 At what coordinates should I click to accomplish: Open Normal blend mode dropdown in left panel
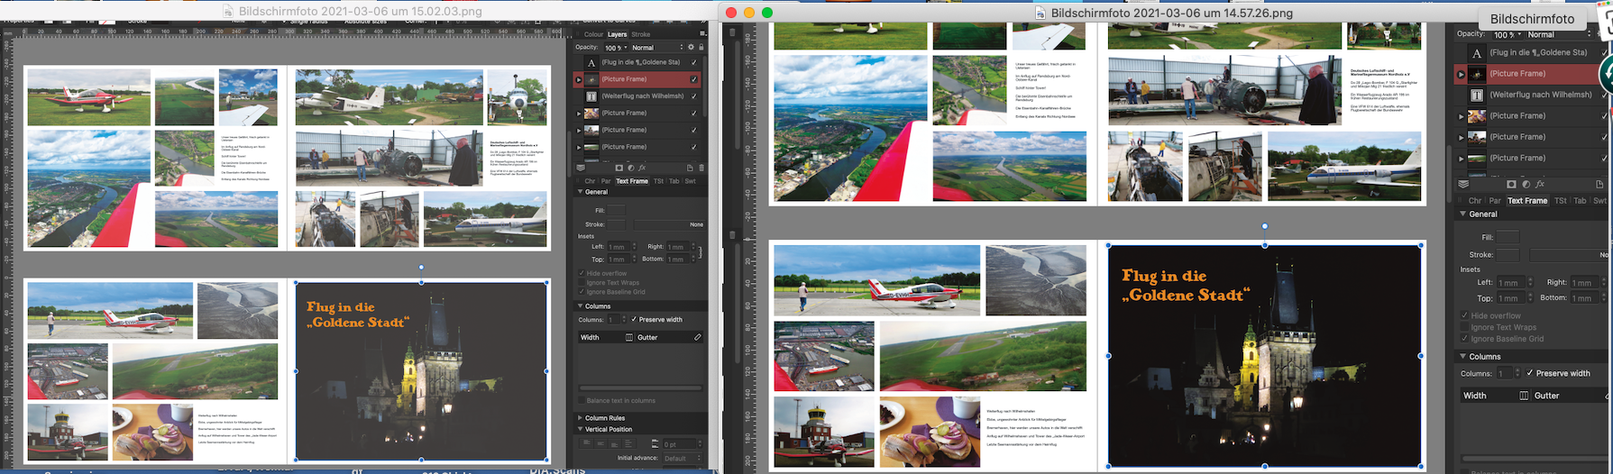657,47
